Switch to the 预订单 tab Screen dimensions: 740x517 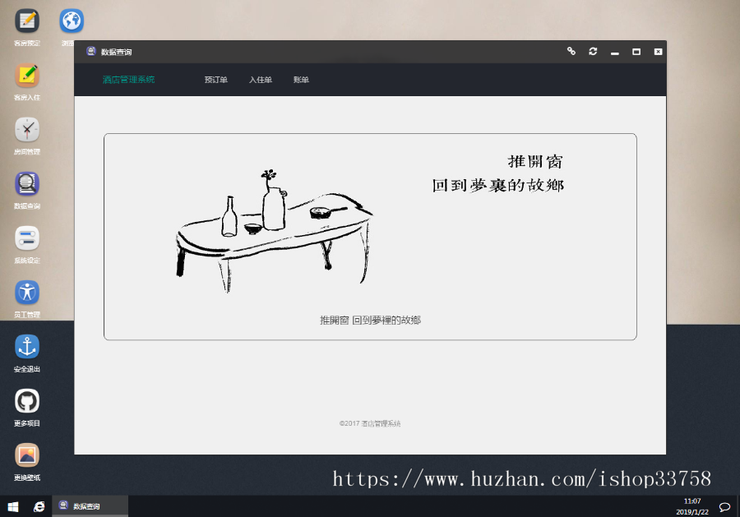(215, 80)
